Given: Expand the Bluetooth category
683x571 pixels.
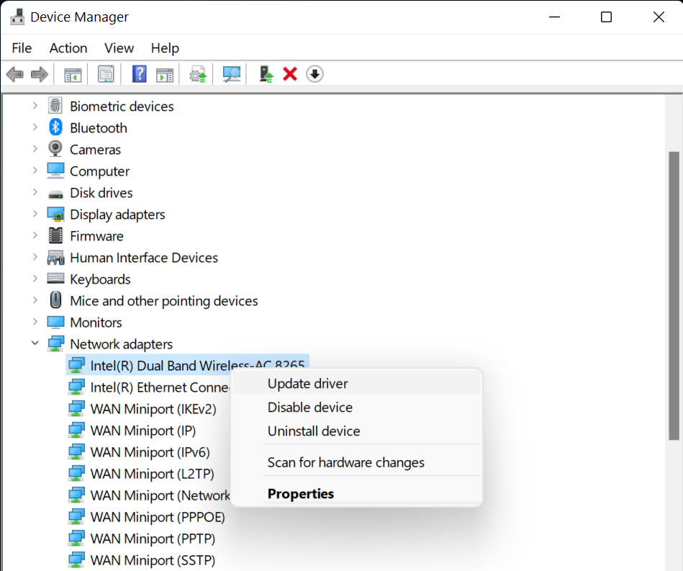Looking at the screenshot, I should 35,127.
